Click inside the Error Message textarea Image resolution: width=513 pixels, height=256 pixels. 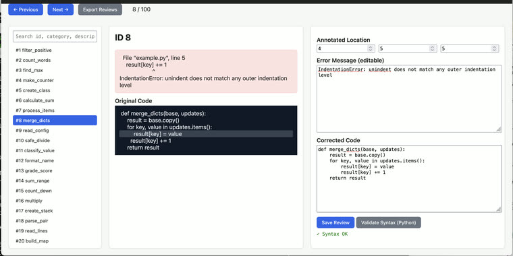point(409,98)
